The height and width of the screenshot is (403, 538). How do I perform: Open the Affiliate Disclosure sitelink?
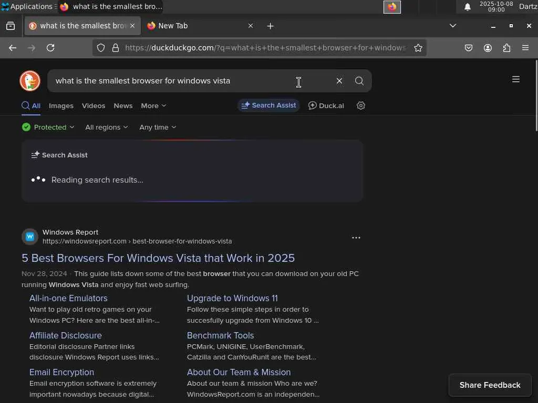[66, 335]
